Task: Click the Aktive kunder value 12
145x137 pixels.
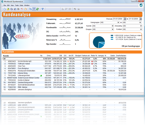Action: tap(76, 36)
